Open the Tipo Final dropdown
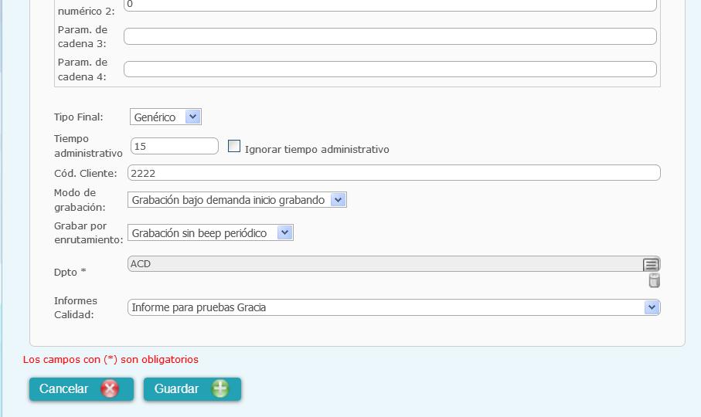This screenshot has height=417, width=701. pyautogui.click(x=165, y=117)
